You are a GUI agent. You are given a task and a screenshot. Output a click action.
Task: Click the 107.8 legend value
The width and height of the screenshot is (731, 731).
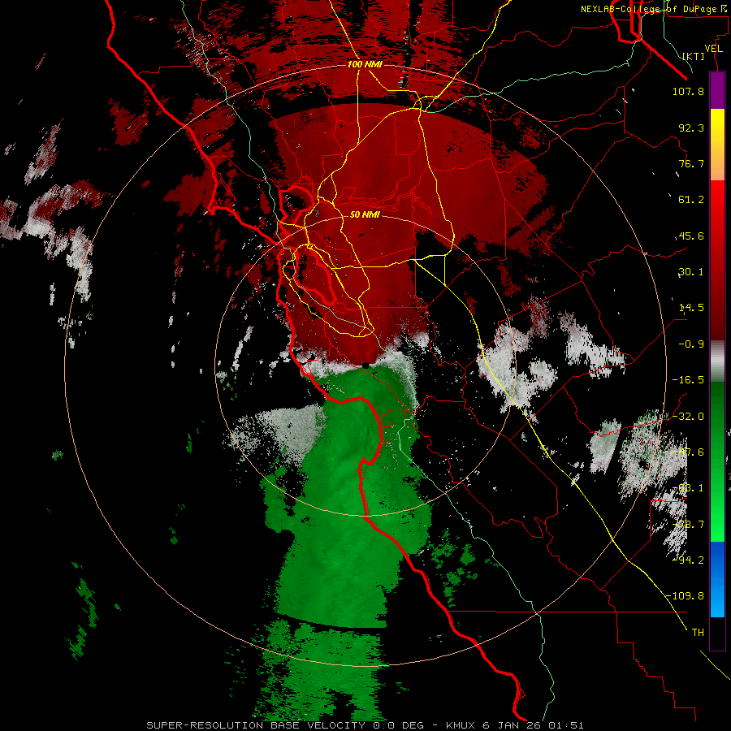coord(688,91)
